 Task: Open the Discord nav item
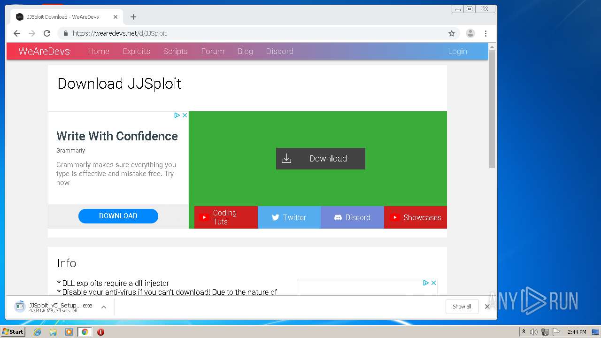coord(279,51)
